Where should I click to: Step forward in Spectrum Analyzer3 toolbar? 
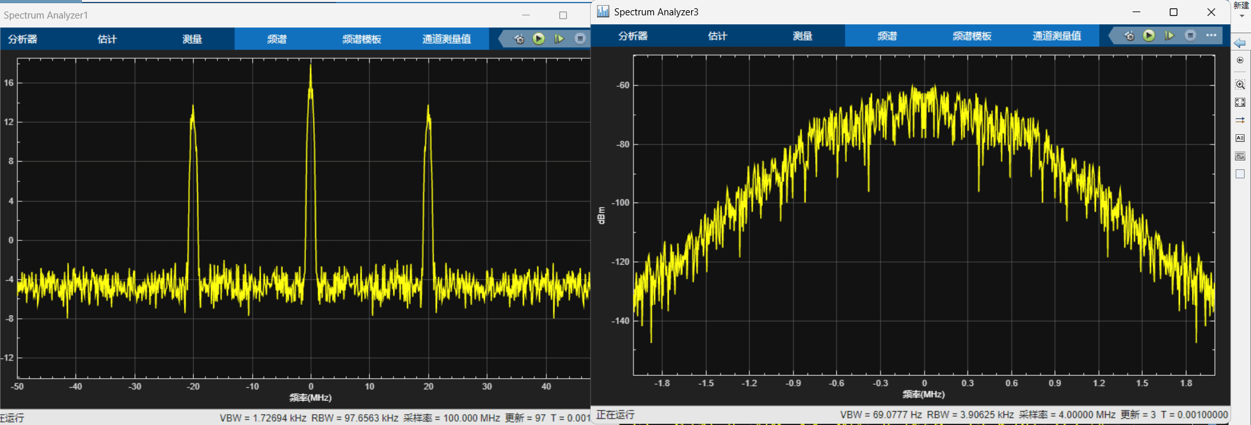pyautogui.click(x=1170, y=36)
